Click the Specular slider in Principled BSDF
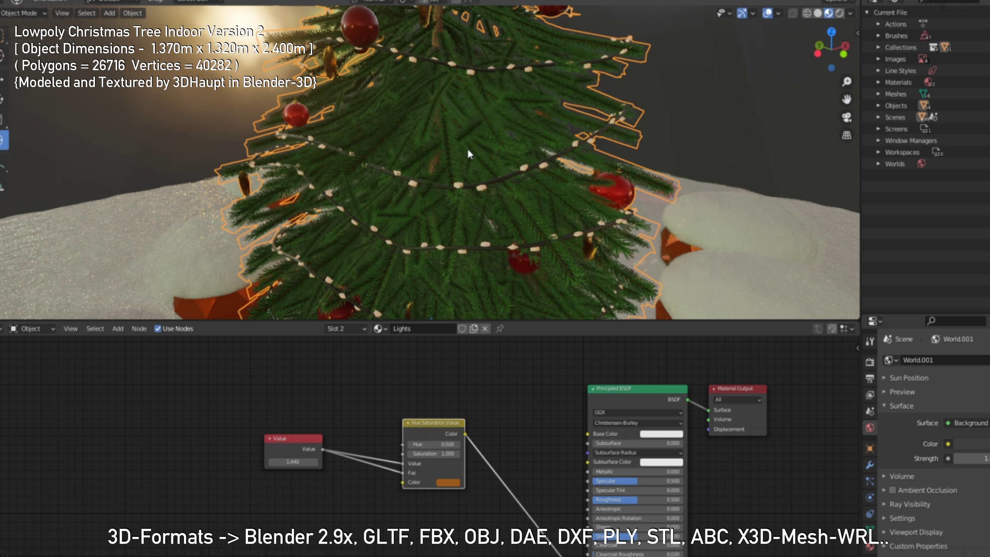The height and width of the screenshot is (557, 990). point(638,481)
